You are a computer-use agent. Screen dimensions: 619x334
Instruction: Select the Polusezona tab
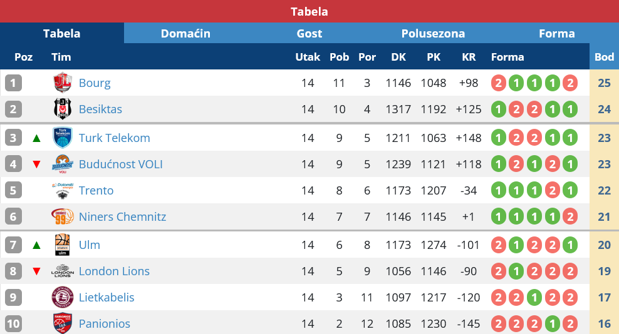[433, 33]
